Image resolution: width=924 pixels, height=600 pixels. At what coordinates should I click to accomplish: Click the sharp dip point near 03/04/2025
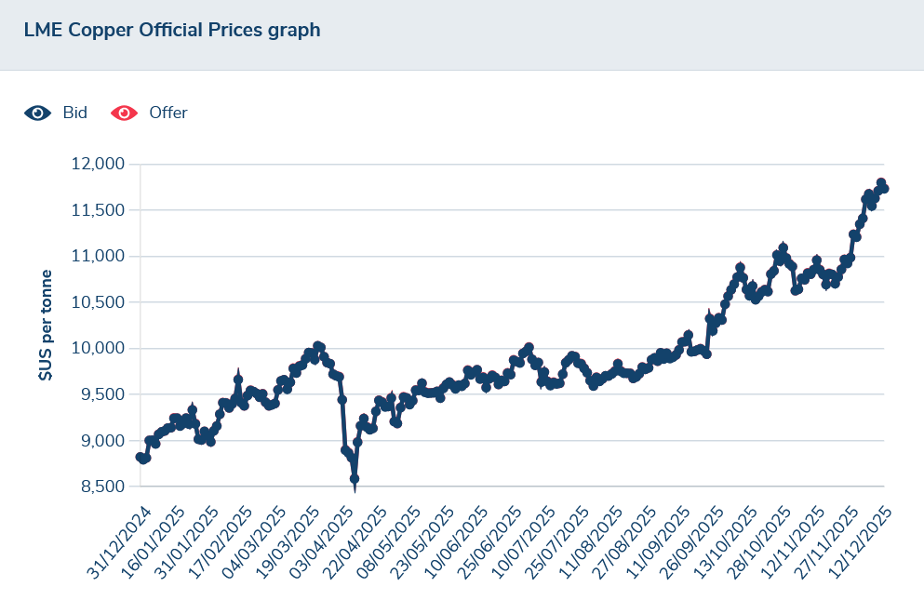tap(355, 481)
